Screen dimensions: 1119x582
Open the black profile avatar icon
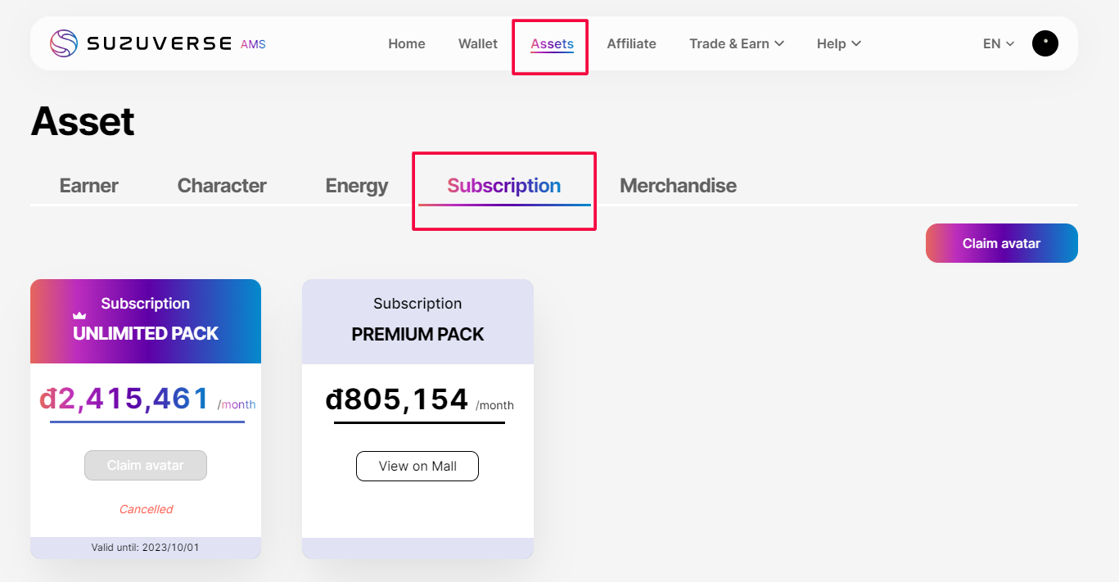click(1045, 43)
